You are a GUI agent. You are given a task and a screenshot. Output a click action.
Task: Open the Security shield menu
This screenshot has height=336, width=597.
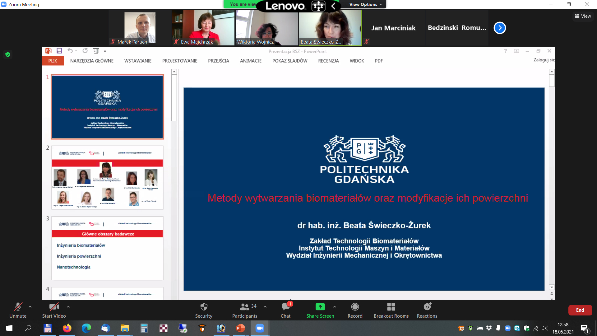pos(204,310)
